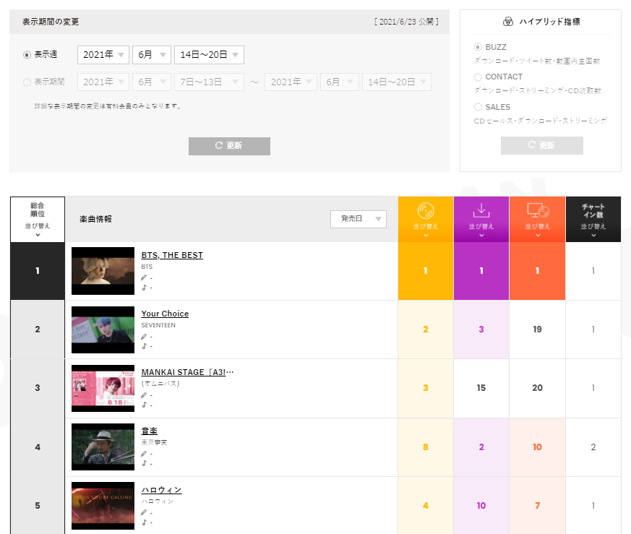This screenshot has height=534, width=631.
Task: Click the hybrid indicator circles icon
Action: point(508,22)
